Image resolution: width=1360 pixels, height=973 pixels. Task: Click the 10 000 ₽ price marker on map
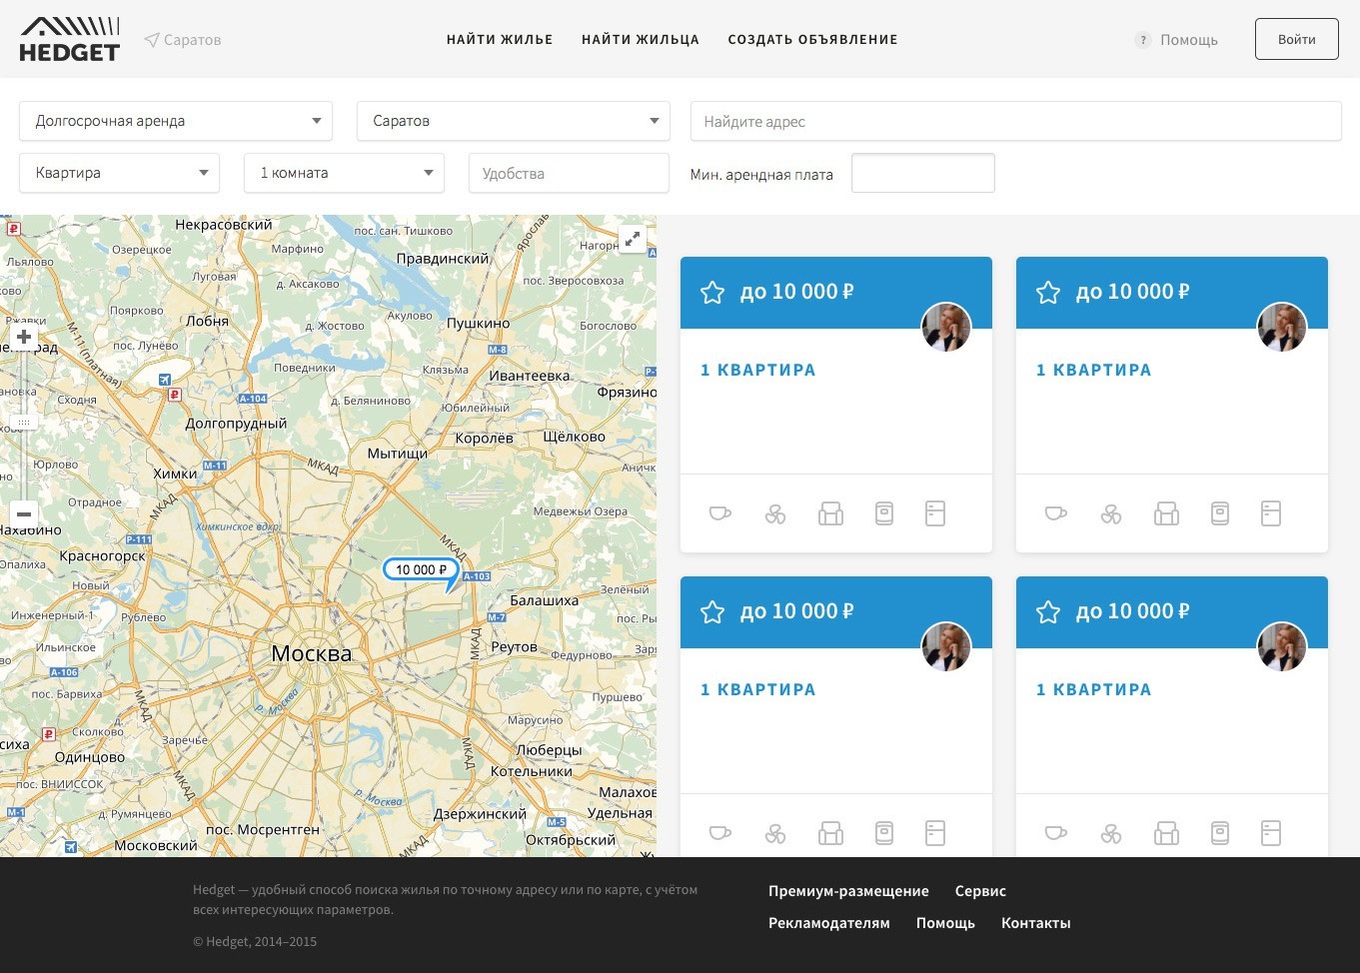click(x=421, y=569)
